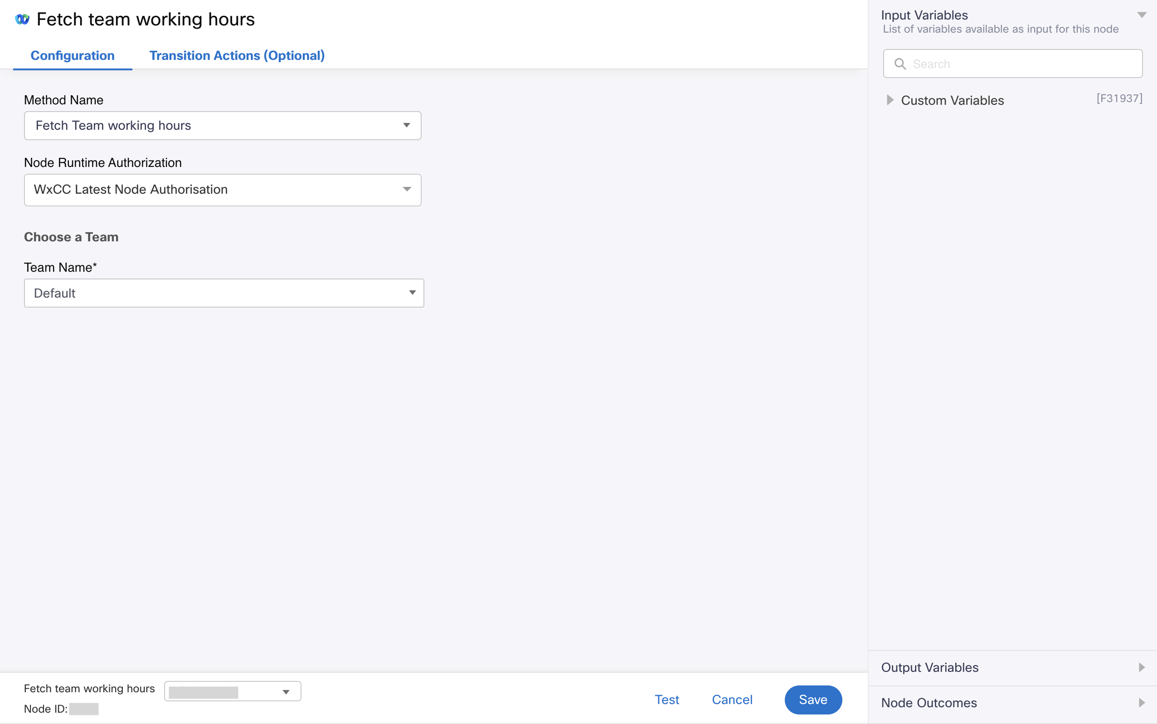Click the Choose a Team heading
The width and height of the screenshot is (1157, 724).
[x=71, y=237]
